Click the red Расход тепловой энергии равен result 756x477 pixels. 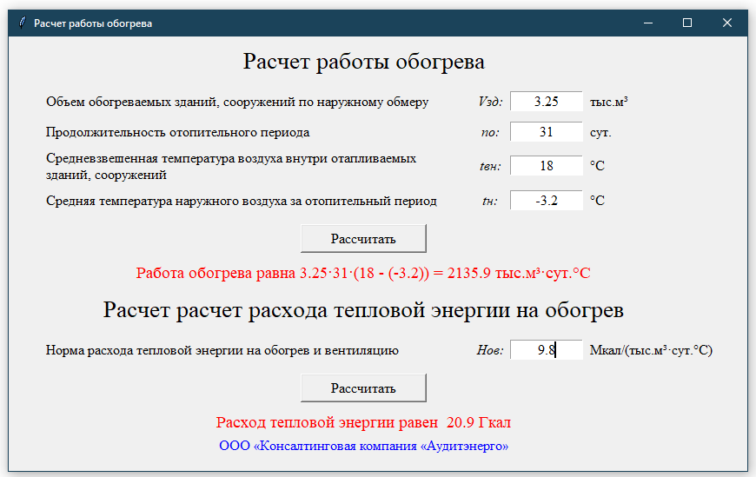(x=363, y=423)
